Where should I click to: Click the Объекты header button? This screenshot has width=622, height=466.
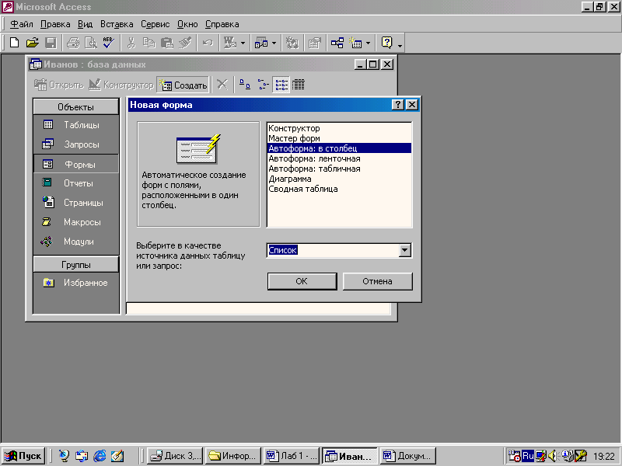pyautogui.click(x=75, y=107)
